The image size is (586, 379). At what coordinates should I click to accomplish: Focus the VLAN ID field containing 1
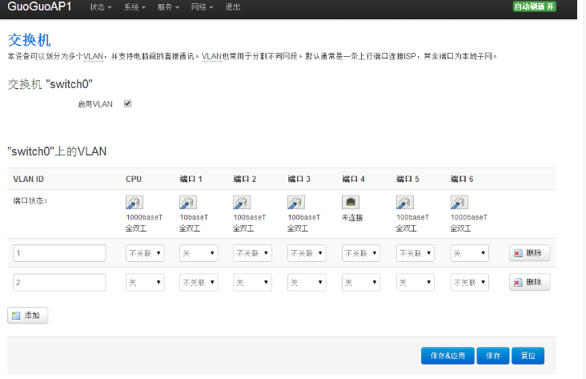click(x=60, y=253)
